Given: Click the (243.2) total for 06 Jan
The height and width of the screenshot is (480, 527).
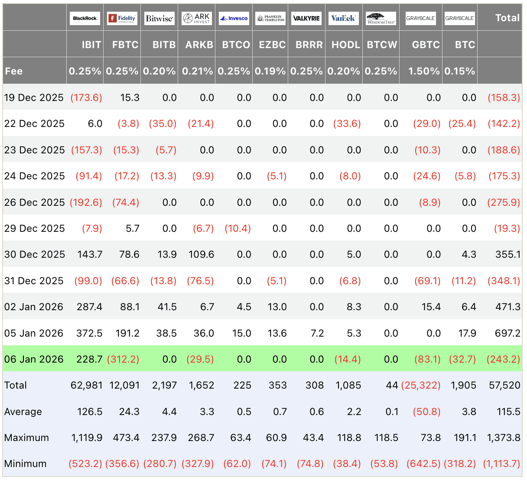Looking at the screenshot, I should [504, 359].
